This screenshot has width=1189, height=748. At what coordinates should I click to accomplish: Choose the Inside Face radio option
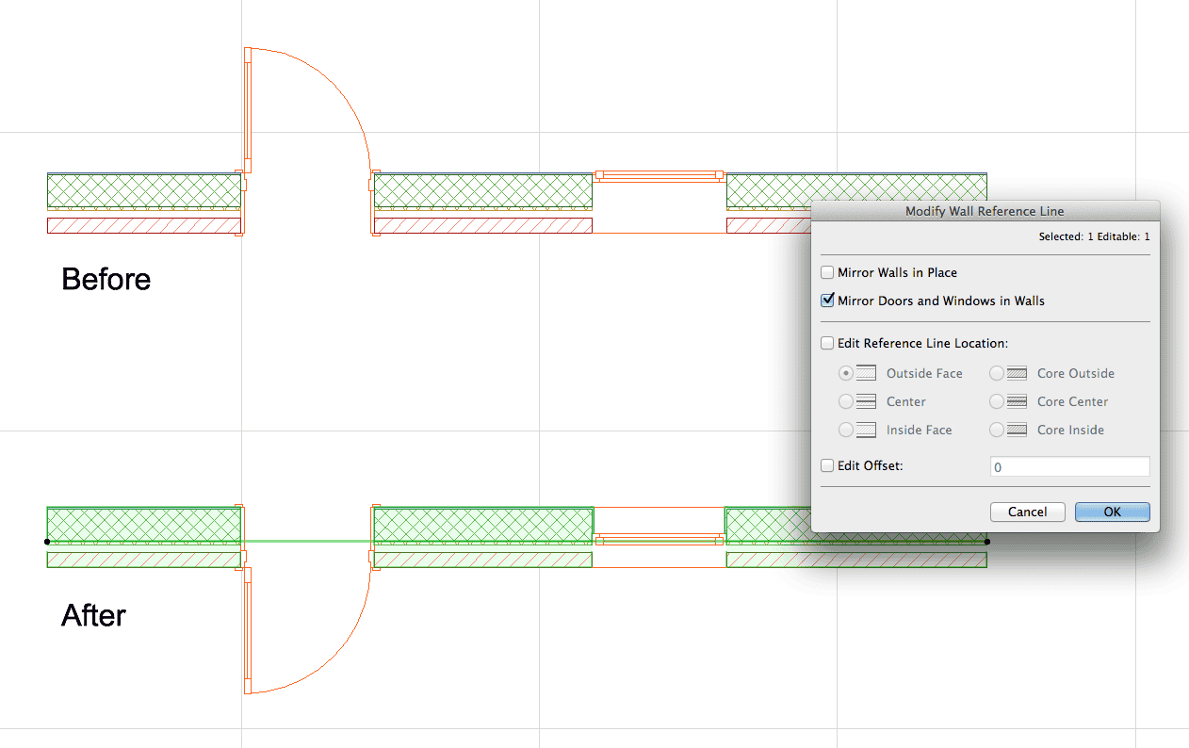[x=846, y=430]
